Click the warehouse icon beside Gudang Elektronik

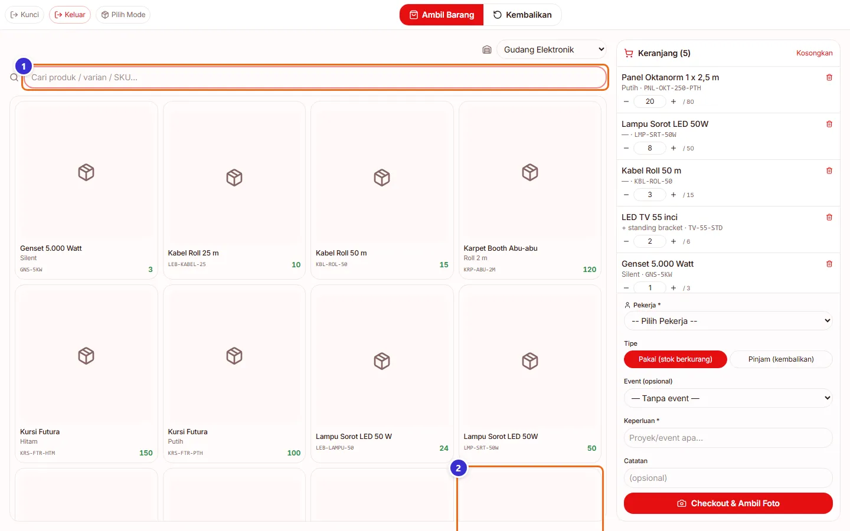(487, 50)
